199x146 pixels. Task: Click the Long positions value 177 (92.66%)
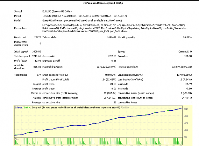point(184,75)
